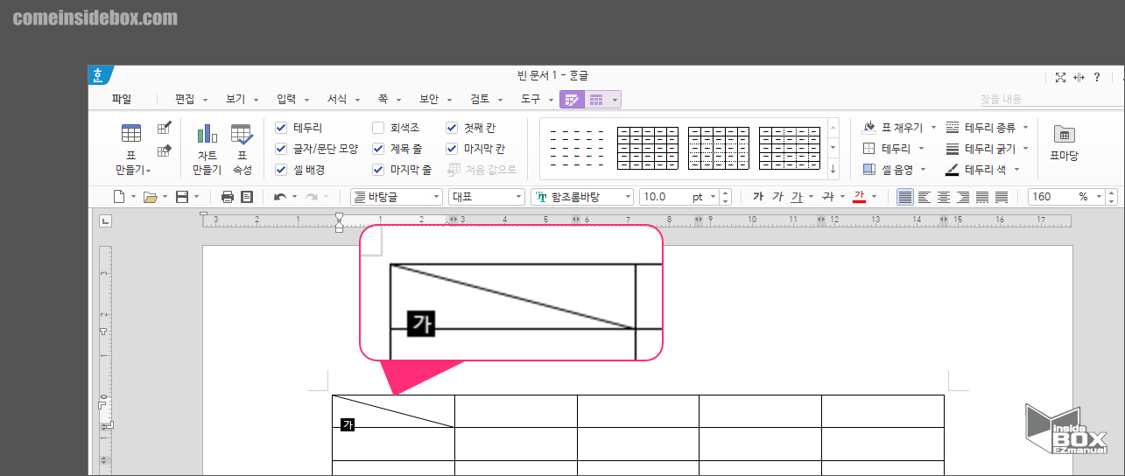The height and width of the screenshot is (476, 1125).
Task: Open 차트 만들기 chart creation tool
Action: pyautogui.click(x=207, y=149)
